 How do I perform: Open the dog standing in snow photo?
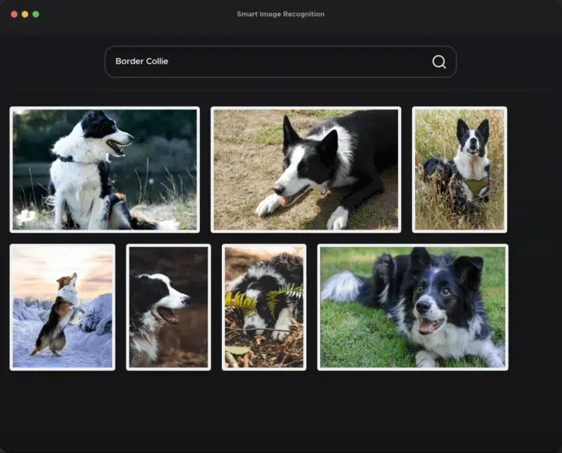pos(62,308)
